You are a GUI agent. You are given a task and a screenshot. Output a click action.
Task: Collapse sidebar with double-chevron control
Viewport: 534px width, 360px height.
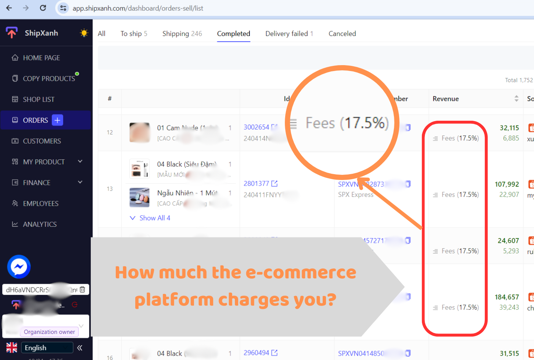click(79, 347)
